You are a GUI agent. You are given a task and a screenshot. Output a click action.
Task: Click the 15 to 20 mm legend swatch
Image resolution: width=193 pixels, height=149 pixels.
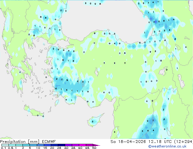point(47,145)
